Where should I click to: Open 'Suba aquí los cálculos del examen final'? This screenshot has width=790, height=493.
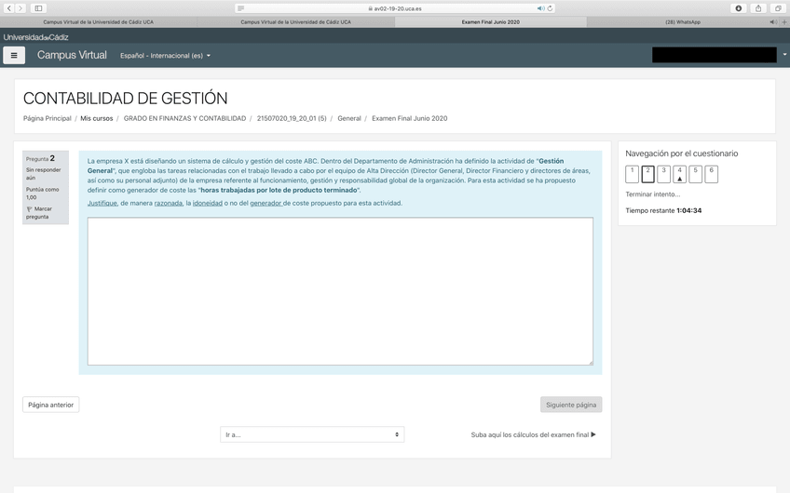point(533,434)
